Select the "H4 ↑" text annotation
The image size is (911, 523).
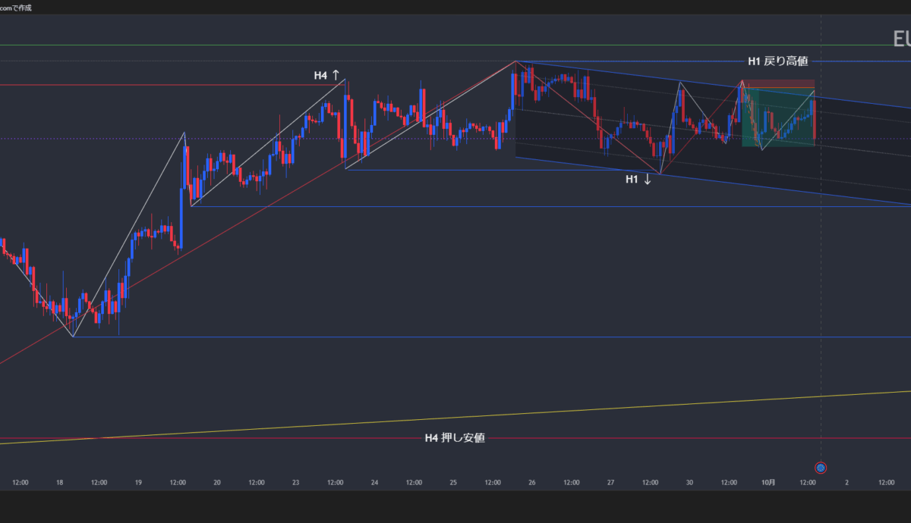coord(328,75)
